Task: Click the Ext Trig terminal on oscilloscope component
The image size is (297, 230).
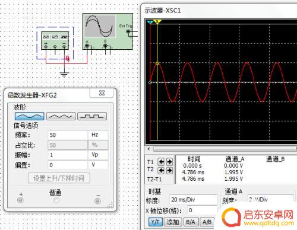Action: tap(128, 31)
